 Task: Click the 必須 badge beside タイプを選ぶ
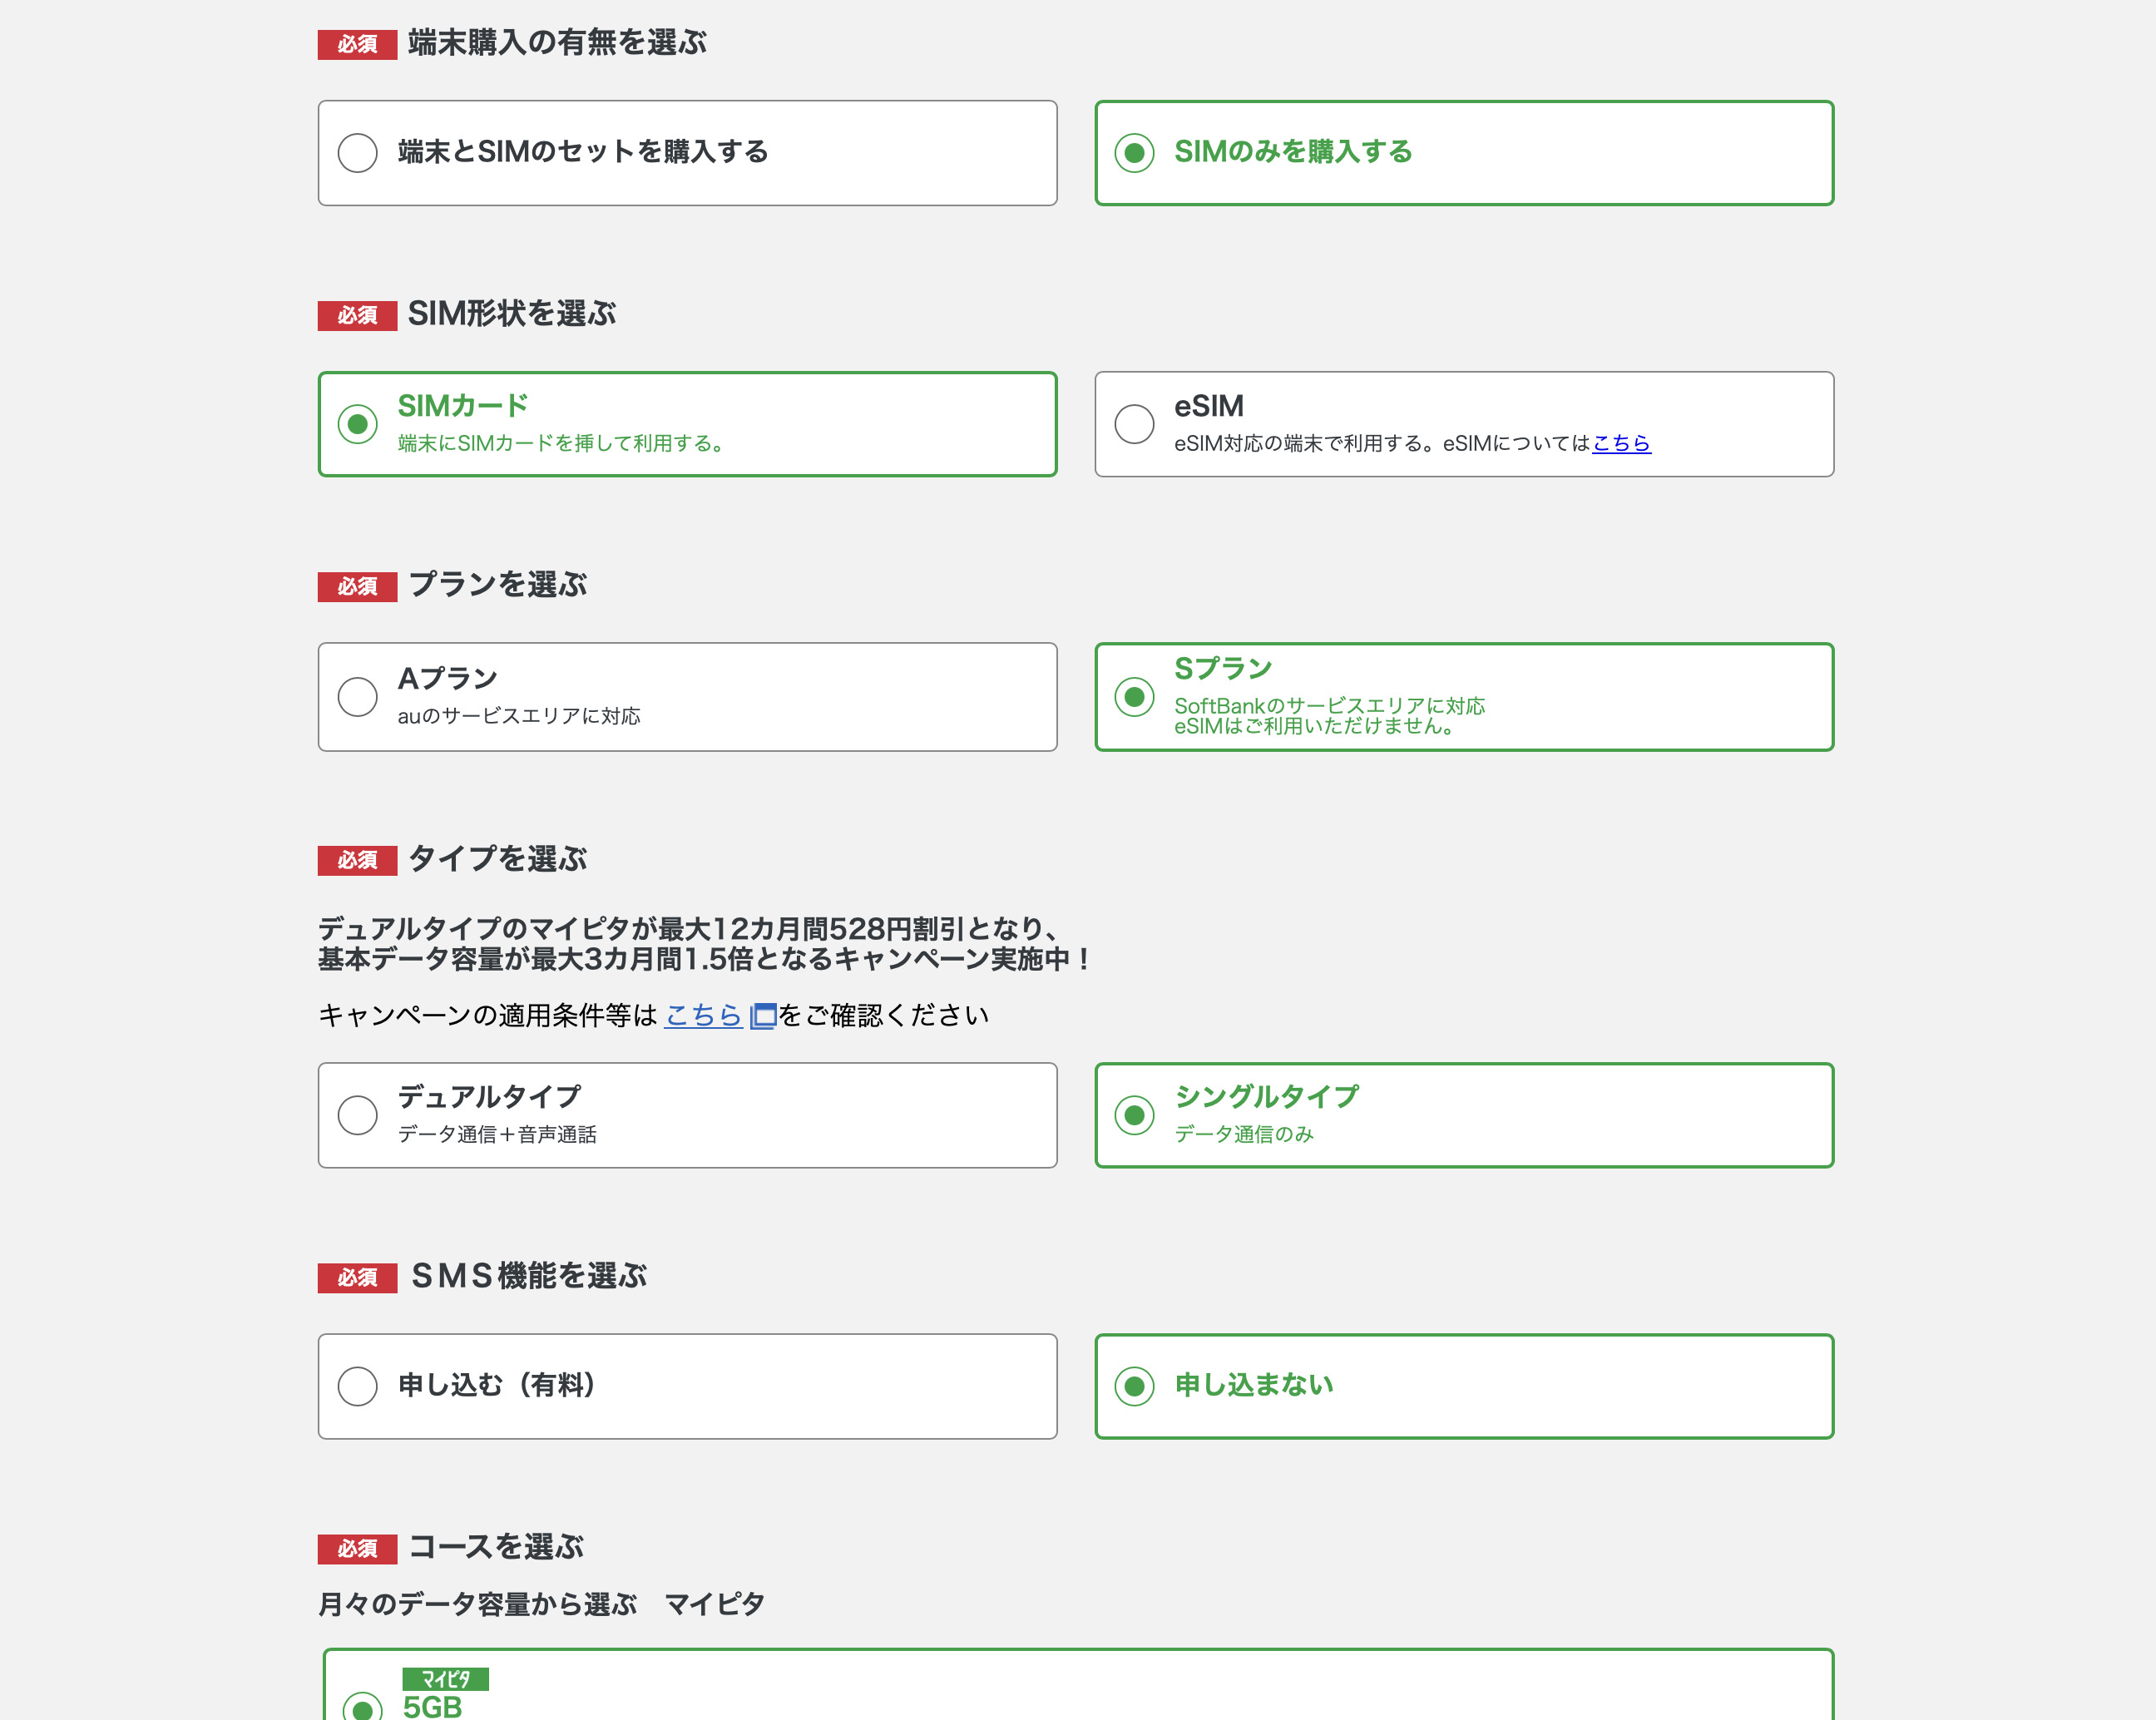(x=357, y=860)
